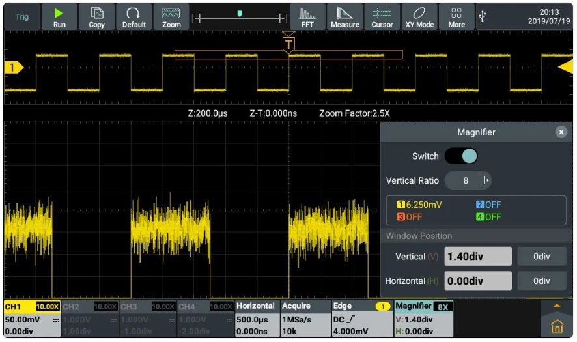Click the Horizontal 0.00div input field
The width and height of the screenshot is (577, 342).
[477, 281]
